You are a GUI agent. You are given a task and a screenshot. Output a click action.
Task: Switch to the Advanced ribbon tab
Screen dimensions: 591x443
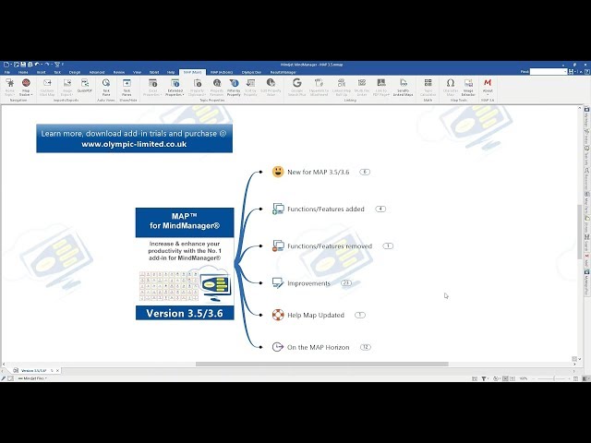(97, 72)
